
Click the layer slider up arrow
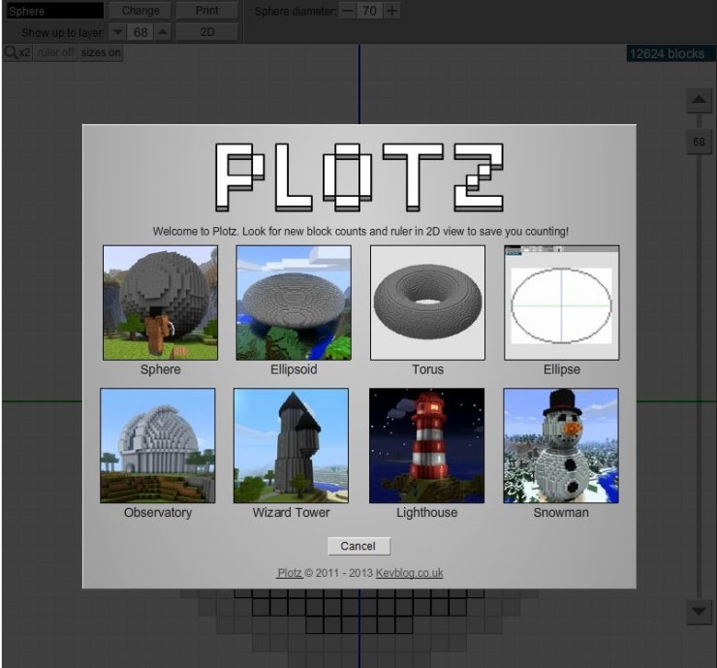point(698,101)
